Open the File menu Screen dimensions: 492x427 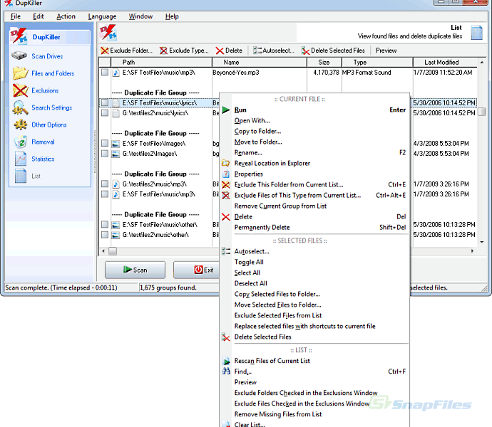point(16,16)
